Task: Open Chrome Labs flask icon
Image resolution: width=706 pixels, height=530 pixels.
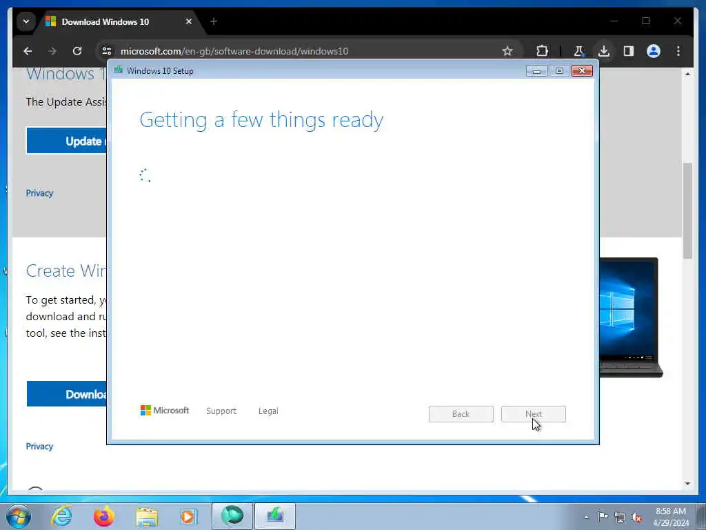Action: click(579, 51)
